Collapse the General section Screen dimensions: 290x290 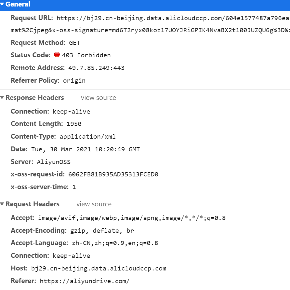coord(3,4)
